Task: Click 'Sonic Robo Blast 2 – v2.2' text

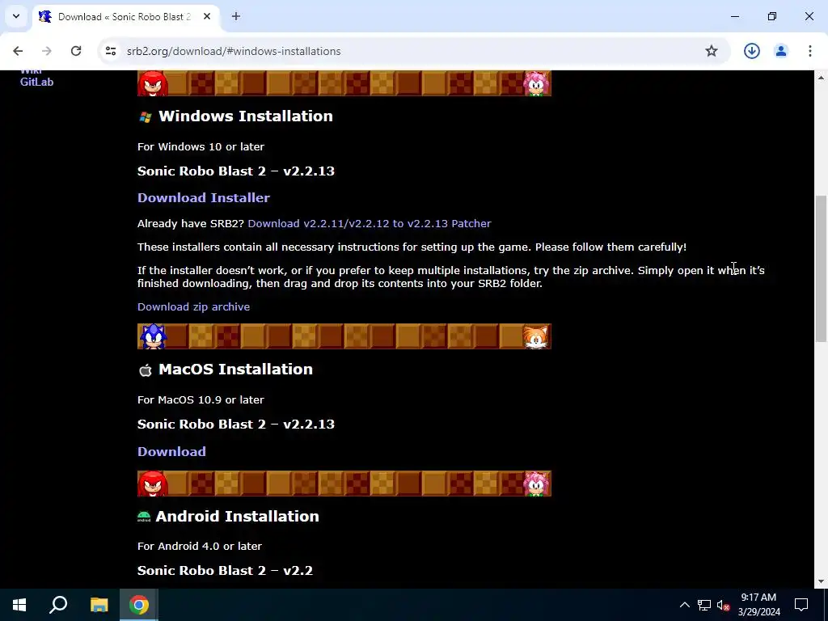Action: pyautogui.click(x=225, y=571)
